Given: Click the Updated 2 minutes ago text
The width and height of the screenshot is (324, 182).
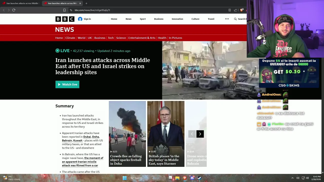Looking at the screenshot, I should pyautogui.click(x=114, y=51).
